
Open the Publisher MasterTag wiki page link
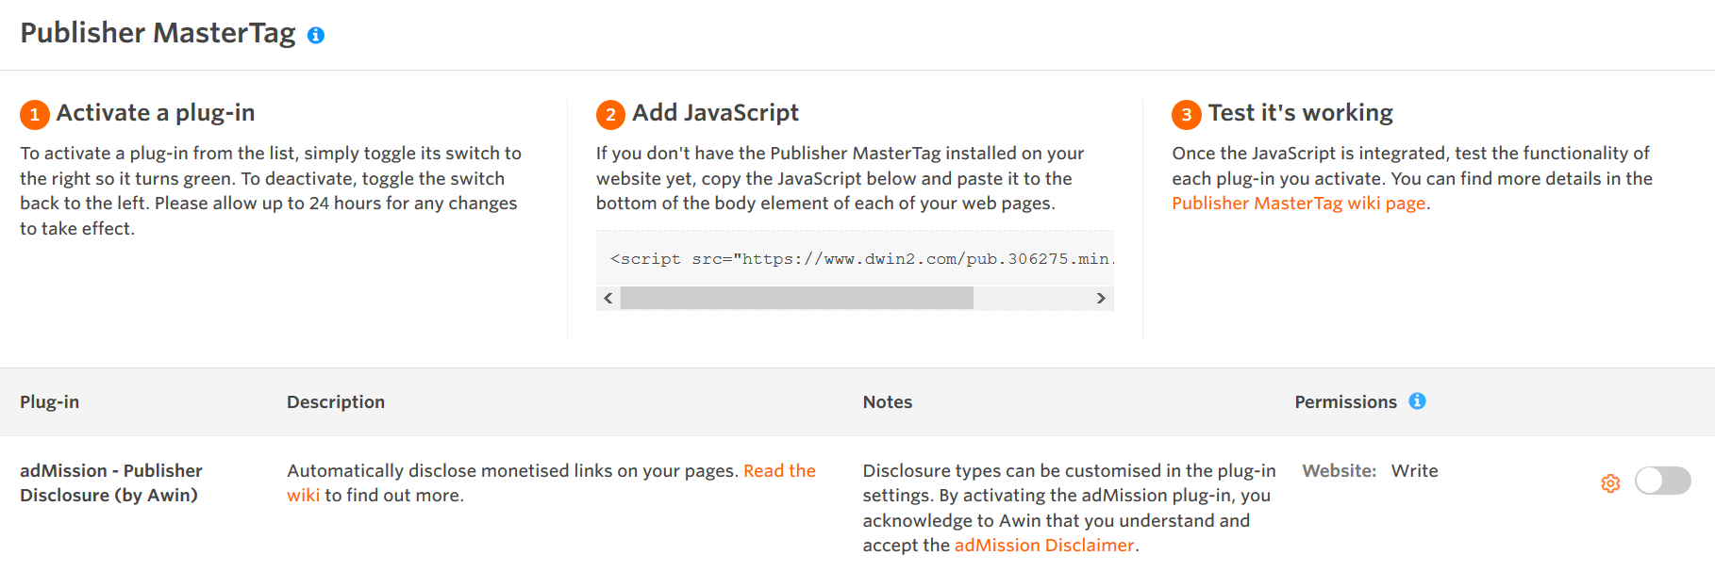tap(1298, 204)
